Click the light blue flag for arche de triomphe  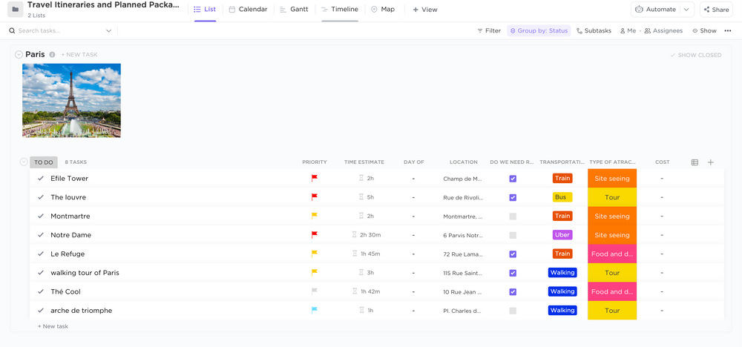(x=315, y=311)
